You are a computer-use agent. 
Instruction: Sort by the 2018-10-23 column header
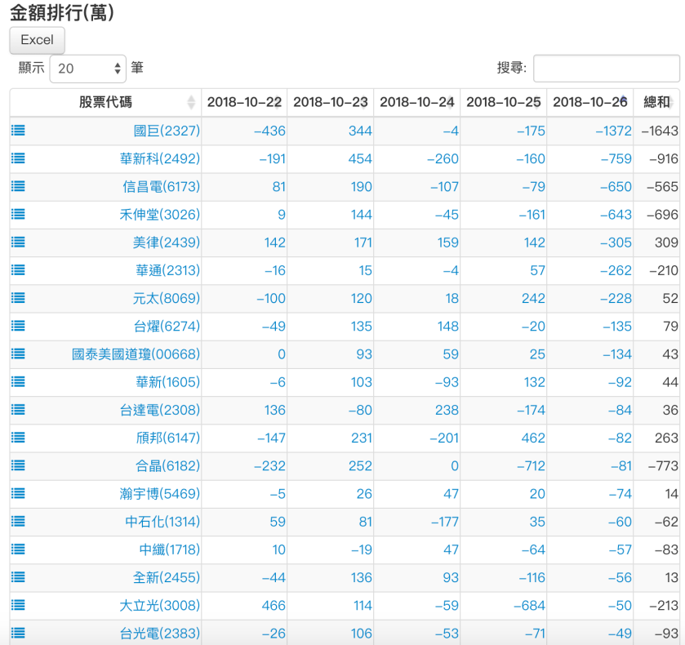pos(330,102)
